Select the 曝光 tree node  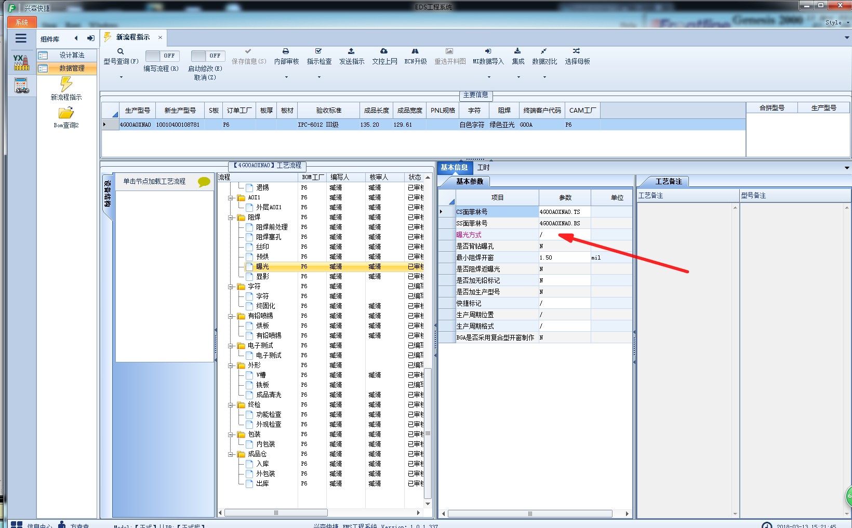[262, 267]
